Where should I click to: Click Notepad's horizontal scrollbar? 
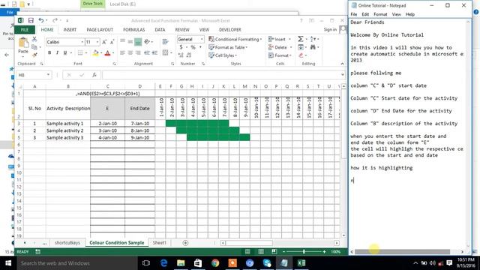[x=402, y=252]
